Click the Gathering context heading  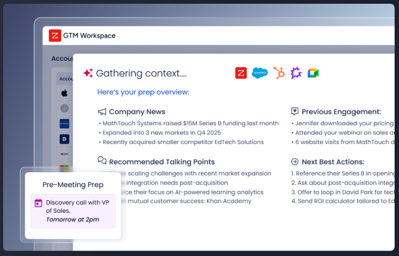[141, 73]
